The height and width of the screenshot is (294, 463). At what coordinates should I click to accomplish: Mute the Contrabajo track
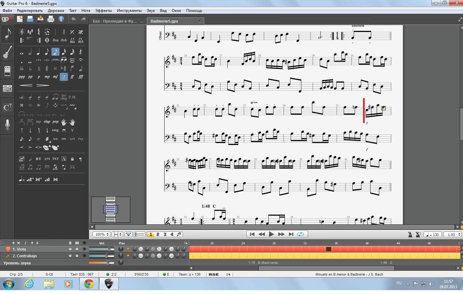[77, 256]
